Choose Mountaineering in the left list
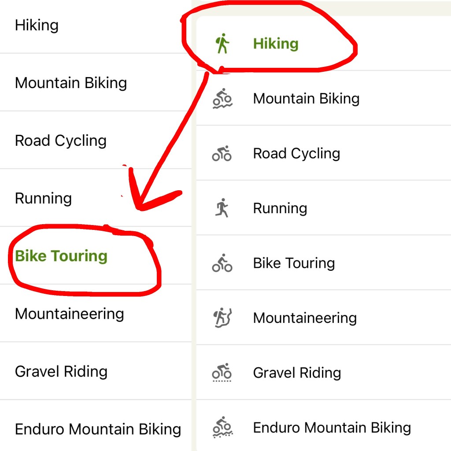 click(70, 314)
